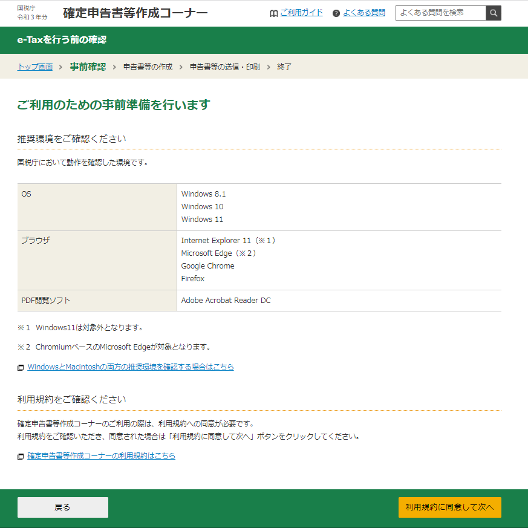Click the 推奨環境をご確認ください heading

click(72, 139)
